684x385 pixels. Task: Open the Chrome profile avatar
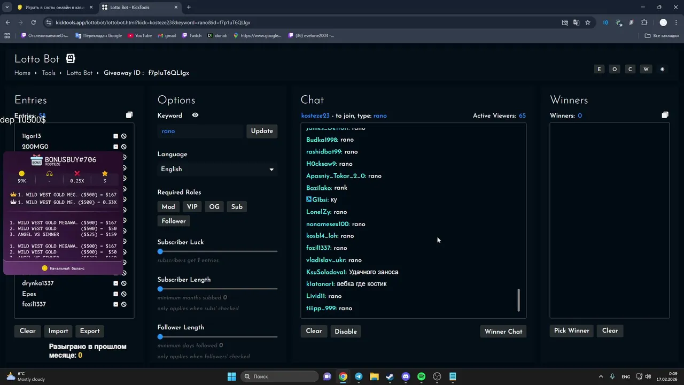click(663, 22)
